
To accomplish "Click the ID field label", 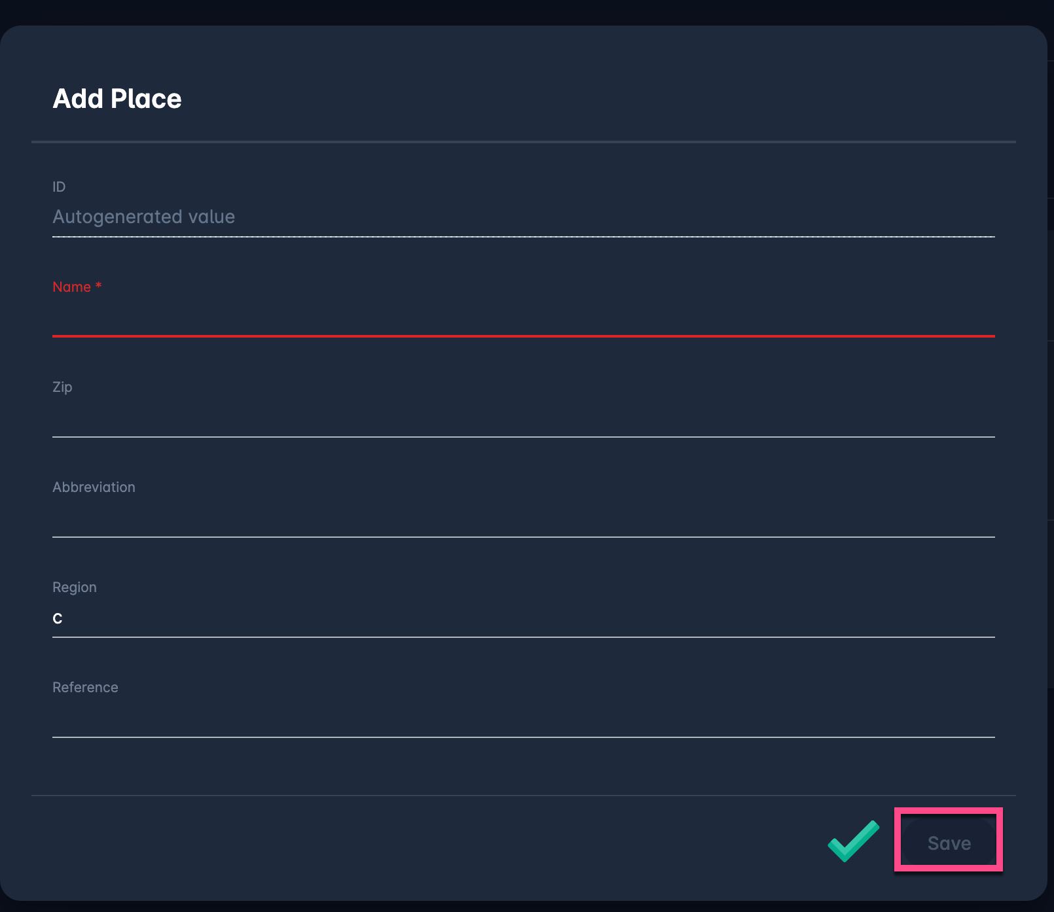I will coord(59,187).
